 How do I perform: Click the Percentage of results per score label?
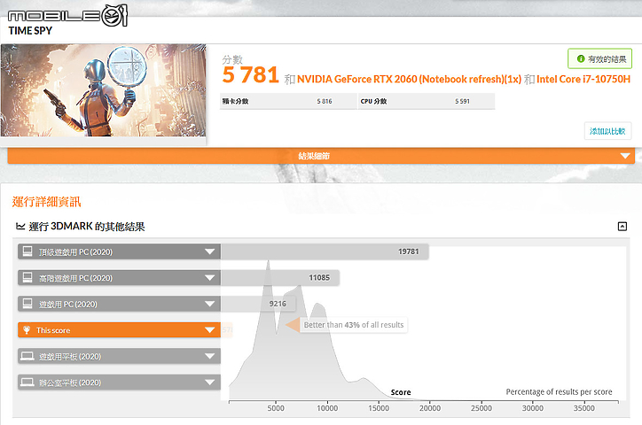[x=559, y=392]
